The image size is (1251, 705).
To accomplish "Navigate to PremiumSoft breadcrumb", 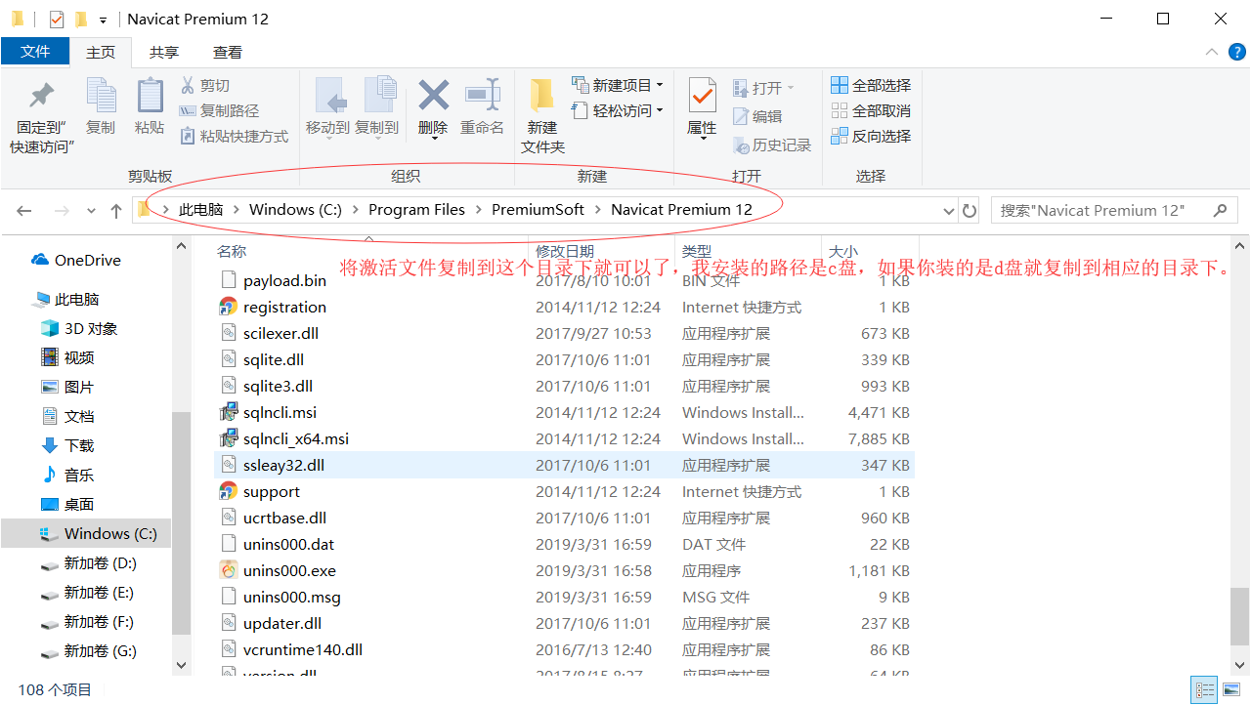I will coord(539,210).
